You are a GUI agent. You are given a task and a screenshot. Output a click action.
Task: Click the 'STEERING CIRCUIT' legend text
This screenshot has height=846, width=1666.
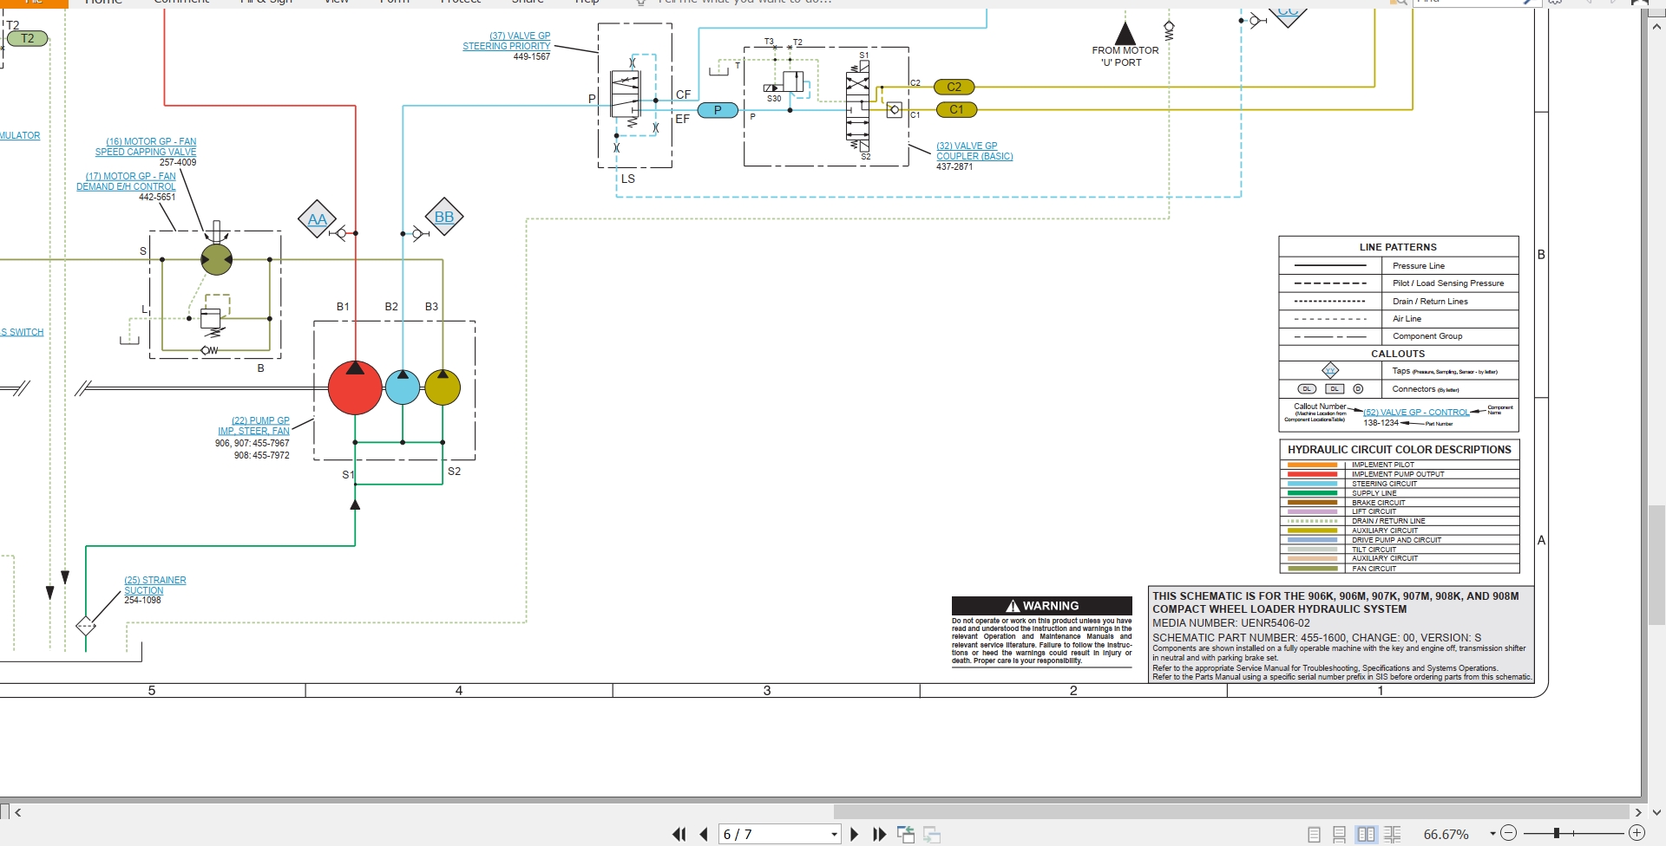click(1384, 484)
